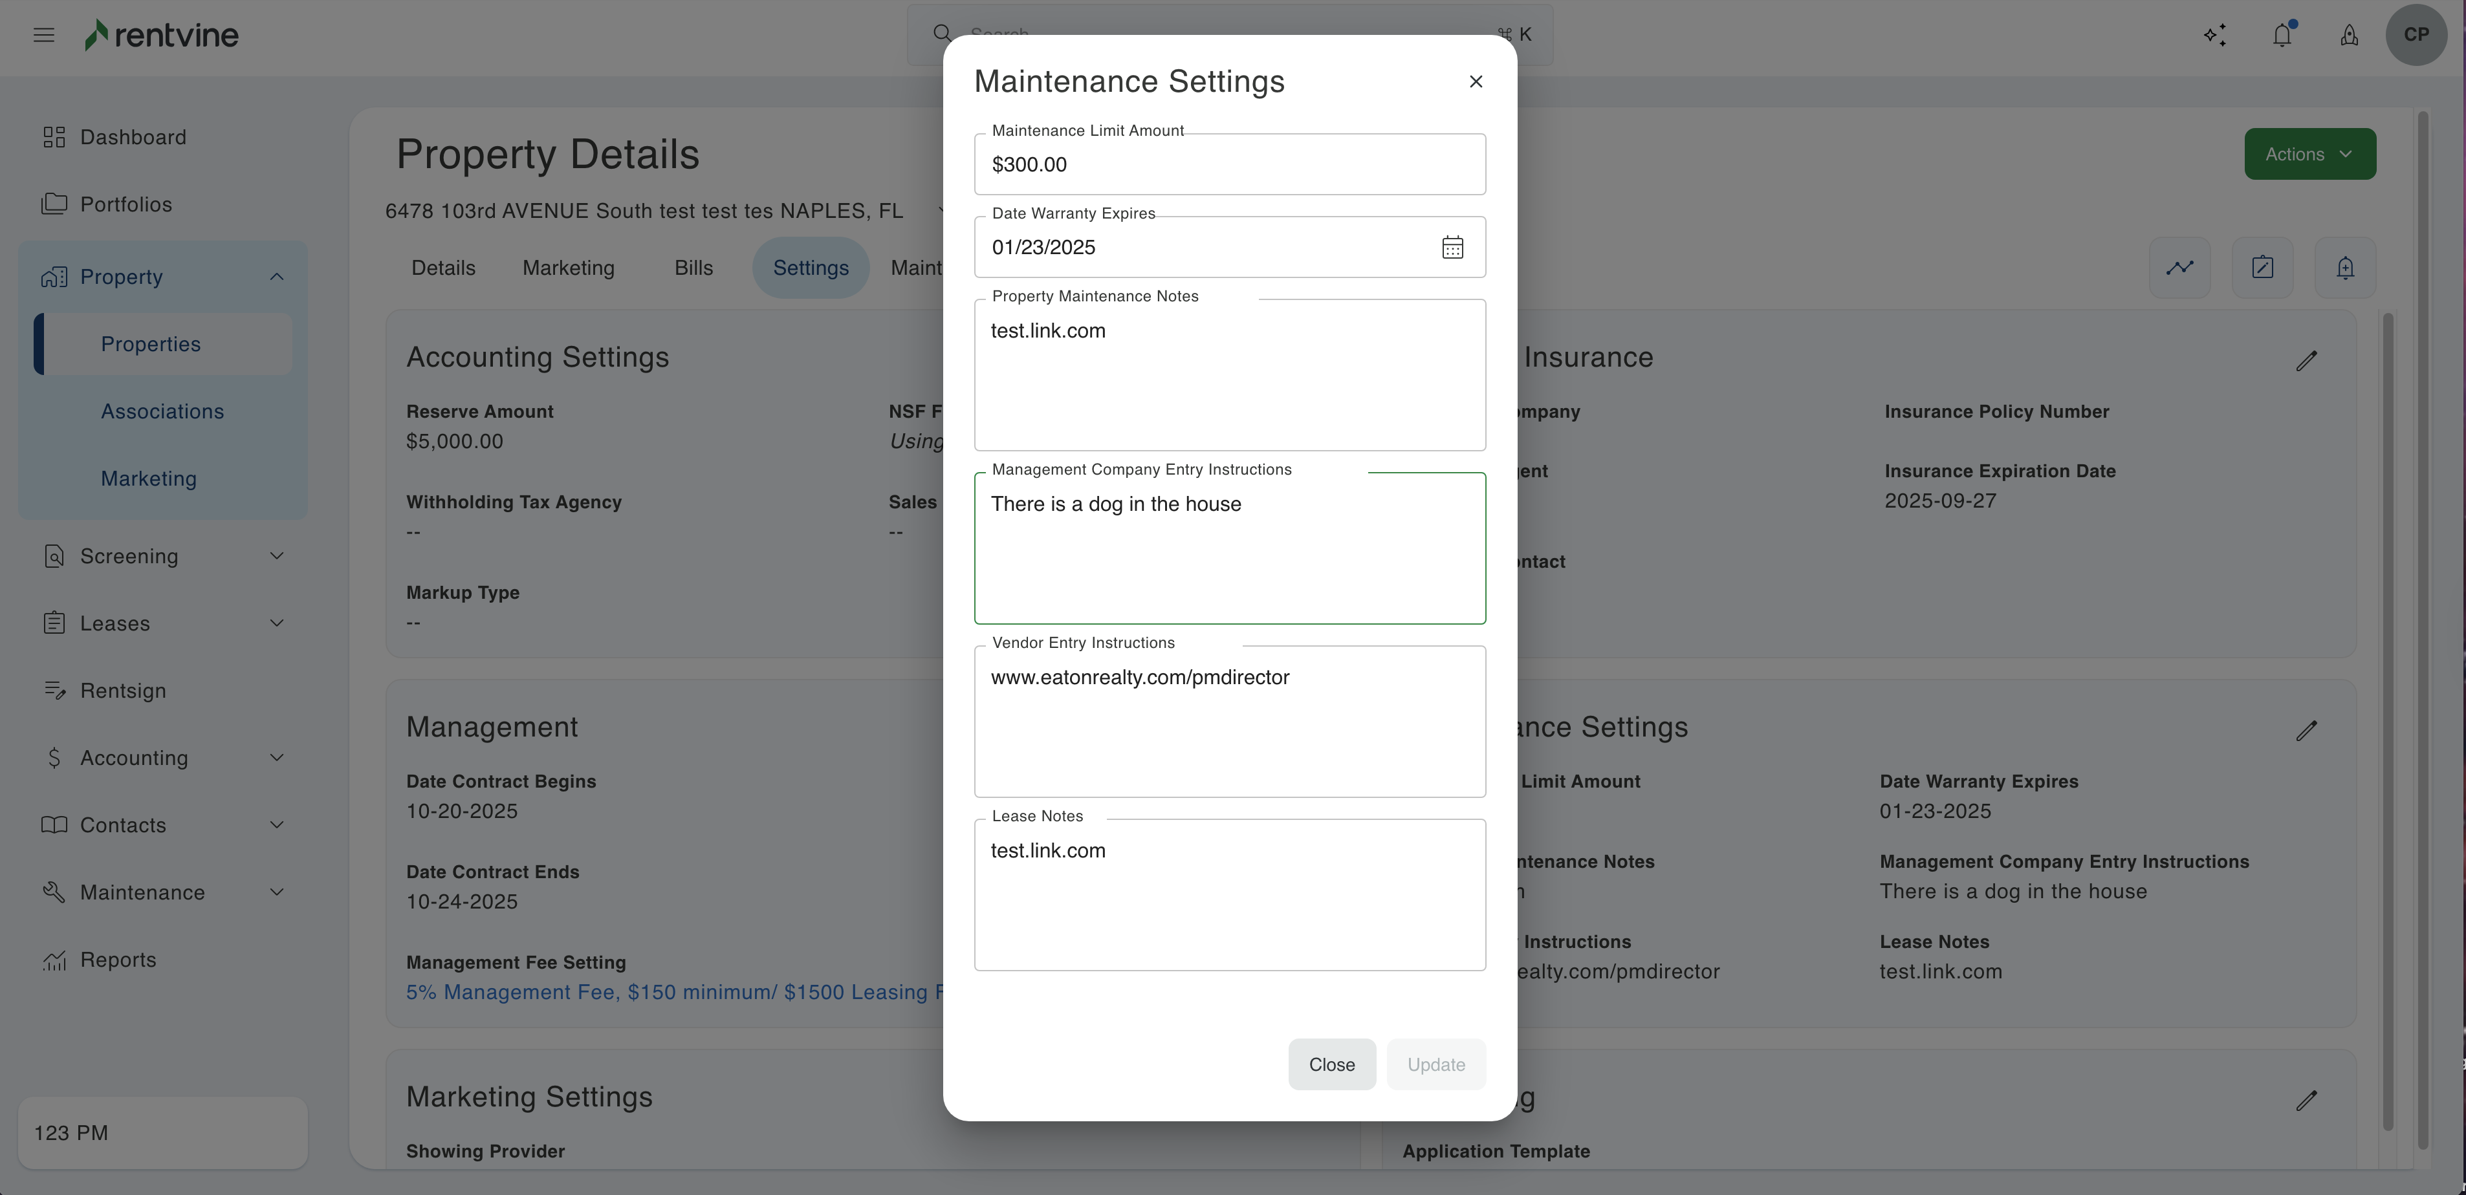
Task: Open the calendar date picker icon
Action: coord(1452,248)
